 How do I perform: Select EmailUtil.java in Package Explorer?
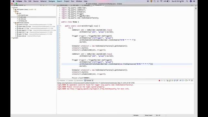(x=24, y=15)
